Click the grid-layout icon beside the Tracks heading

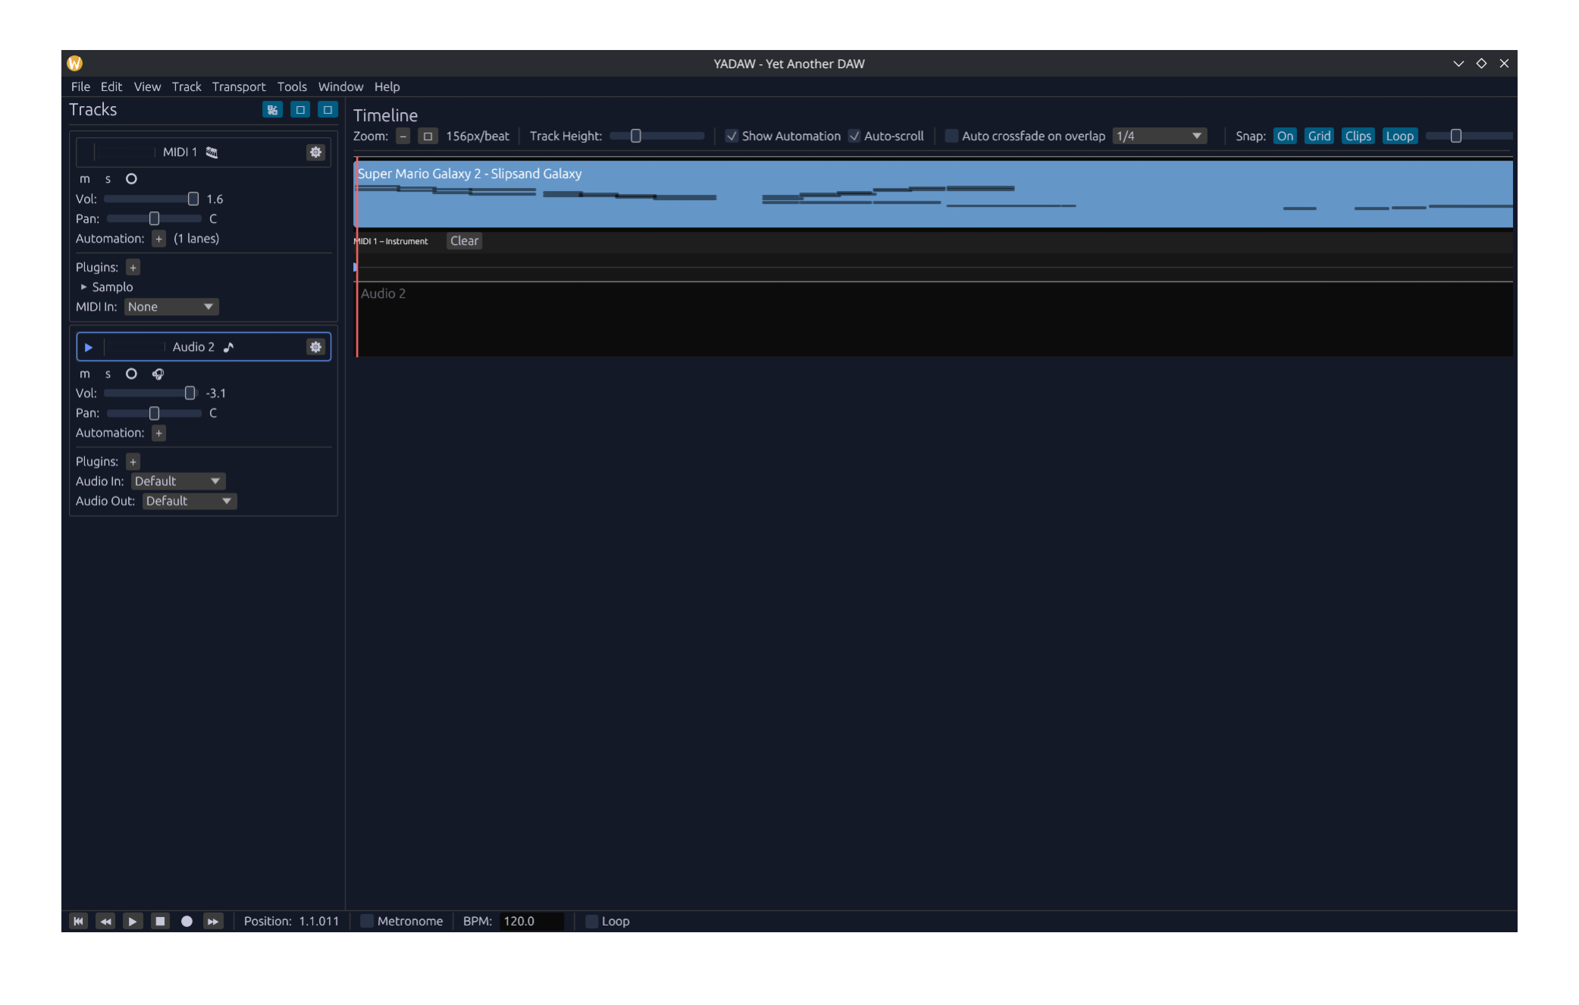pos(272,110)
